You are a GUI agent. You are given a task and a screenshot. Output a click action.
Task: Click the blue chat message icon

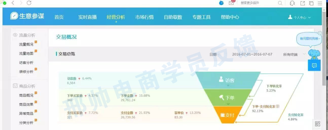click(314, 66)
